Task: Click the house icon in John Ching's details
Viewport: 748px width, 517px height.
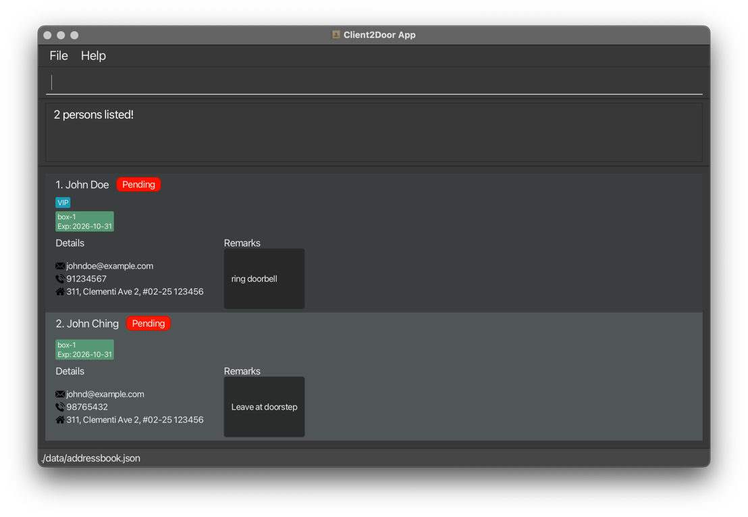Action: tap(60, 420)
